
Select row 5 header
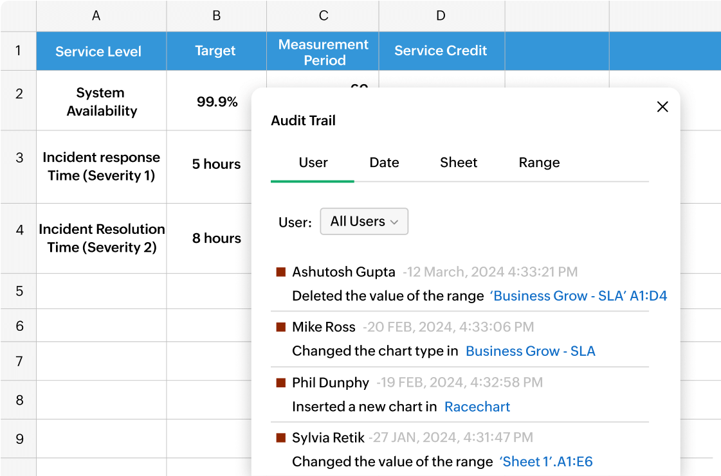point(19,291)
